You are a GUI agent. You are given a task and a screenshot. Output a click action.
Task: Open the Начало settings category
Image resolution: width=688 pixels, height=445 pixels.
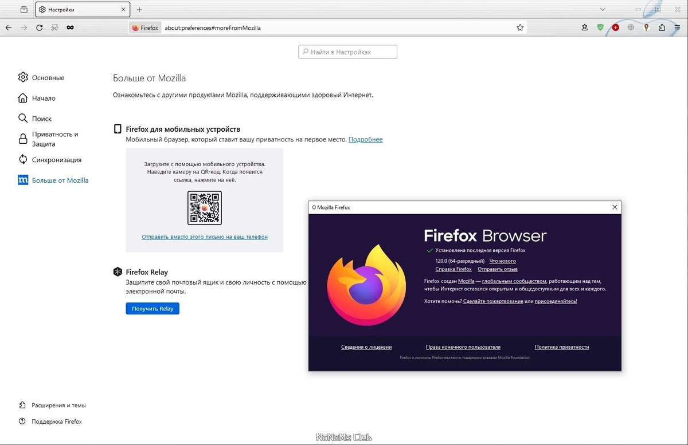[x=37, y=98]
